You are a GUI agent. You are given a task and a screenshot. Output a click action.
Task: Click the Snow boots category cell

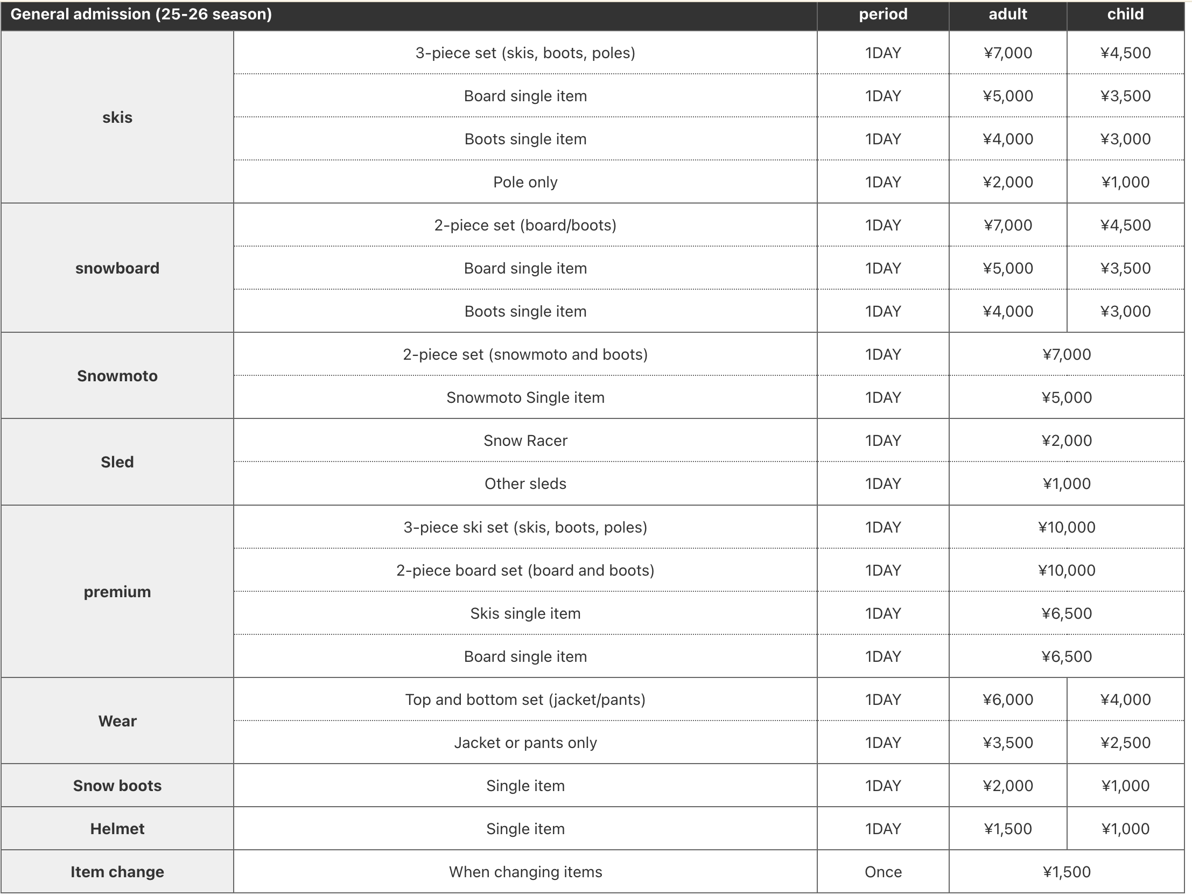pos(117,786)
